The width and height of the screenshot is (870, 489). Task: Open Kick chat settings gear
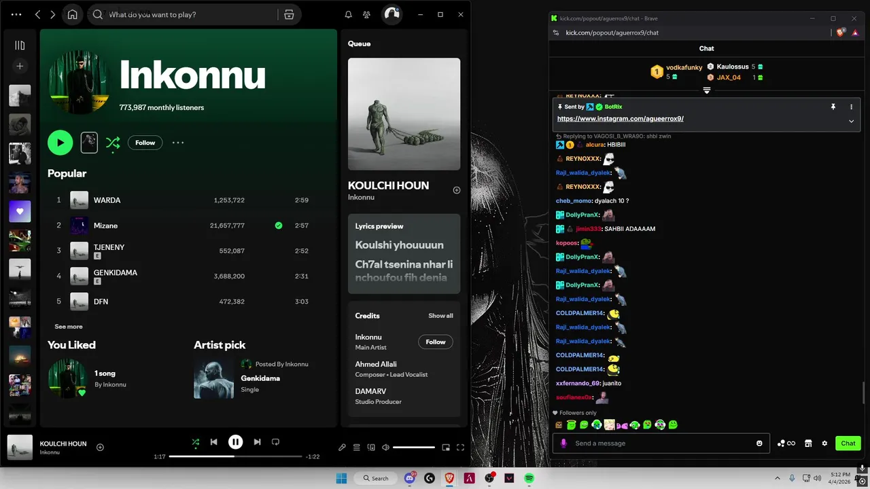tap(824, 443)
